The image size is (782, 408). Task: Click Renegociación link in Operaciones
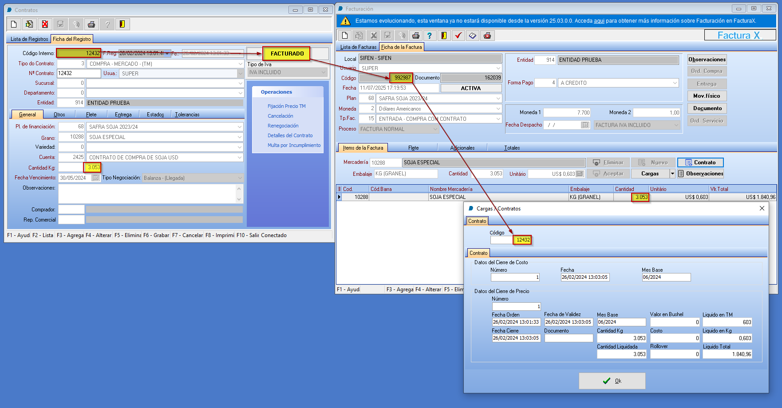283,126
